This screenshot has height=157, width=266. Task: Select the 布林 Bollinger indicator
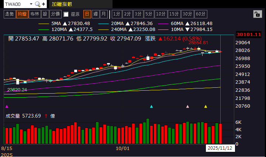pyautogui.click(x=34, y=14)
